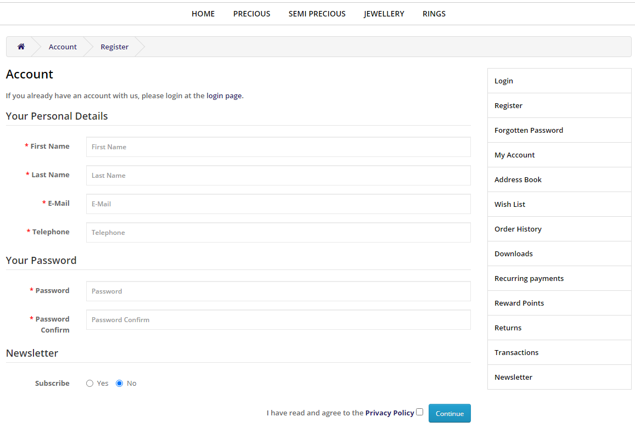This screenshot has height=439, width=635.
Task: Focus the E-Mail input field
Action: click(278, 204)
